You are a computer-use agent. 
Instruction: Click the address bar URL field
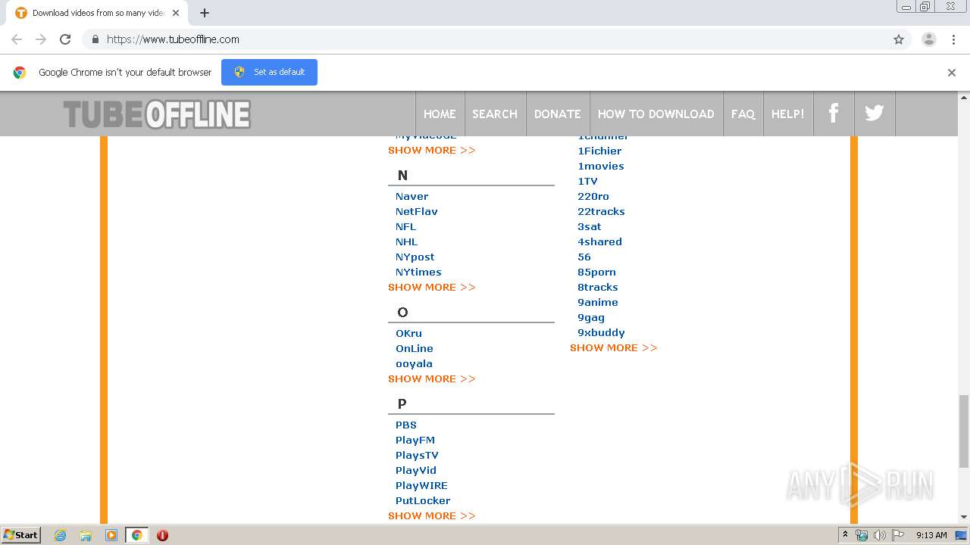[485, 39]
